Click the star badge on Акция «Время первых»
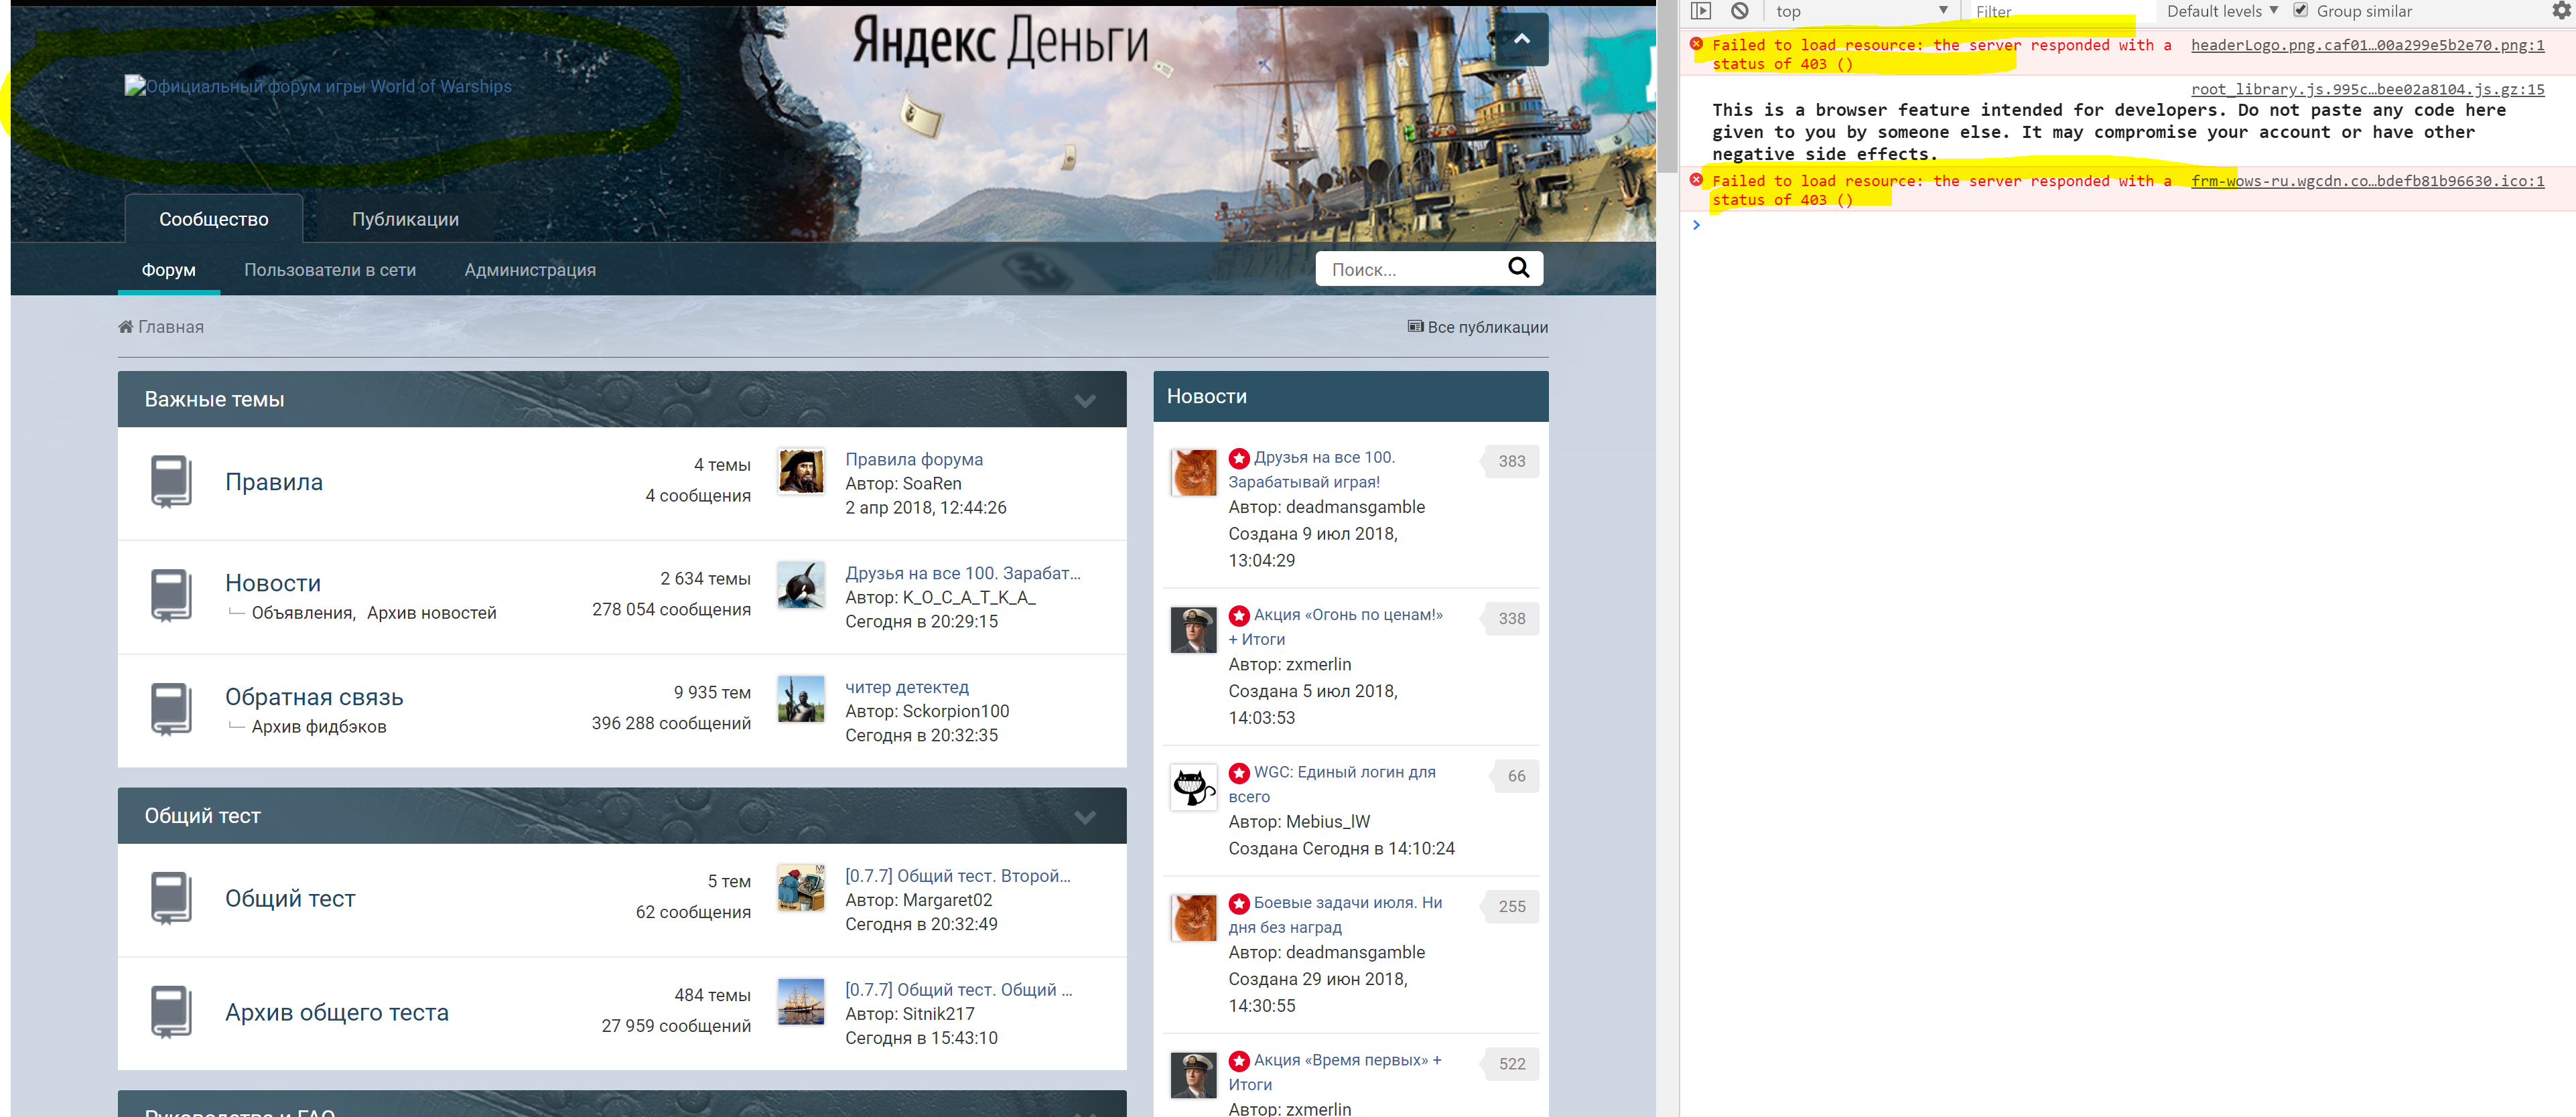Screen dimensions: 2576x1117 pyautogui.click(x=1239, y=1061)
